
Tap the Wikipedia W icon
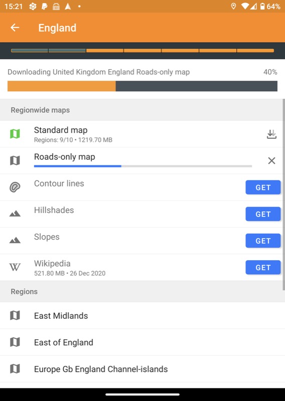(15, 267)
